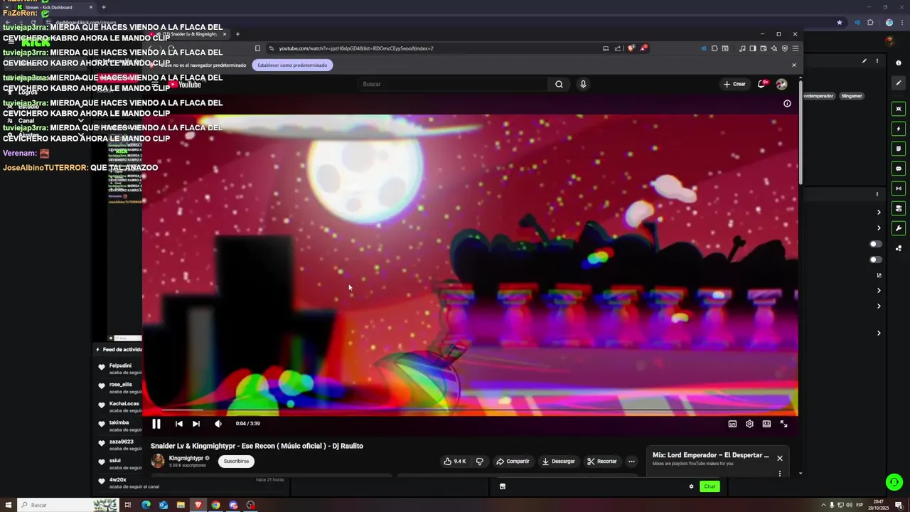Pause the YouTube video
910x512 pixels.
tap(156, 424)
